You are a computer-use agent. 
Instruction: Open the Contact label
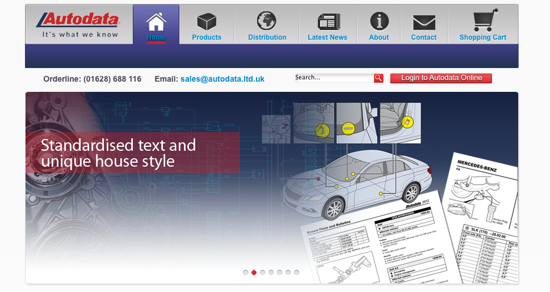point(424,37)
